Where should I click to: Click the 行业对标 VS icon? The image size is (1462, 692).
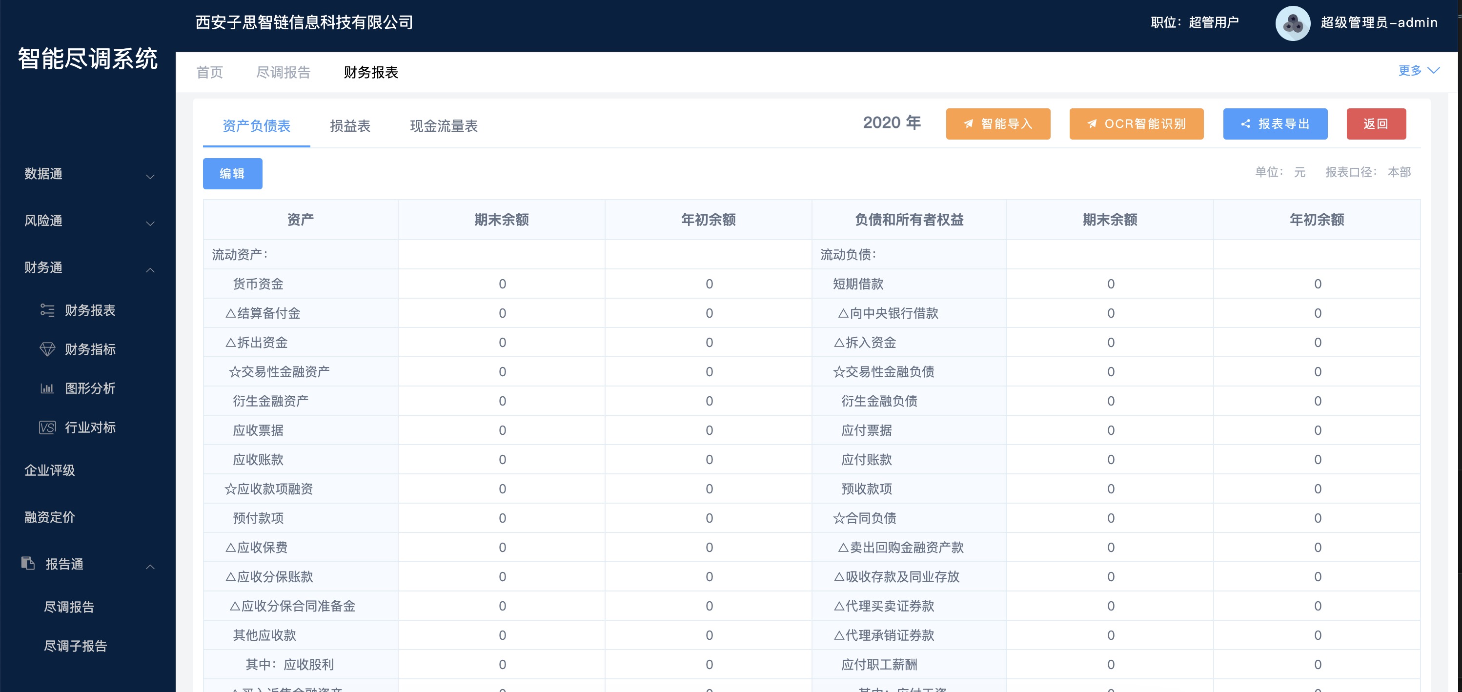click(x=47, y=427)
